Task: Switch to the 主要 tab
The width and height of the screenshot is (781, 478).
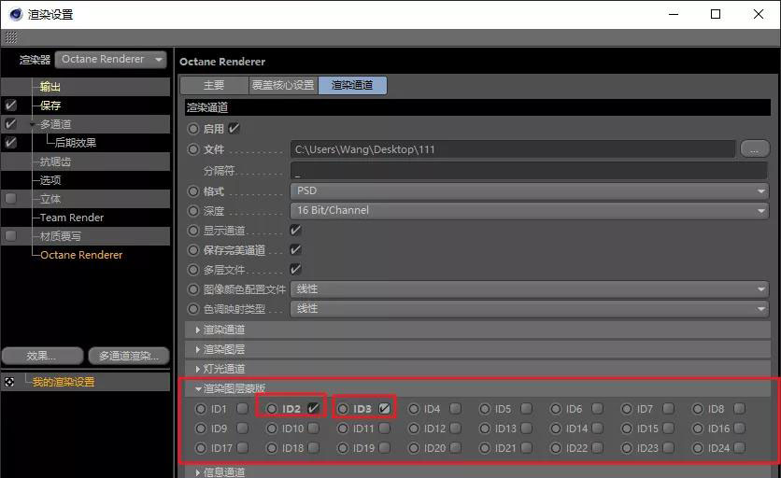Action: [214, 85]
